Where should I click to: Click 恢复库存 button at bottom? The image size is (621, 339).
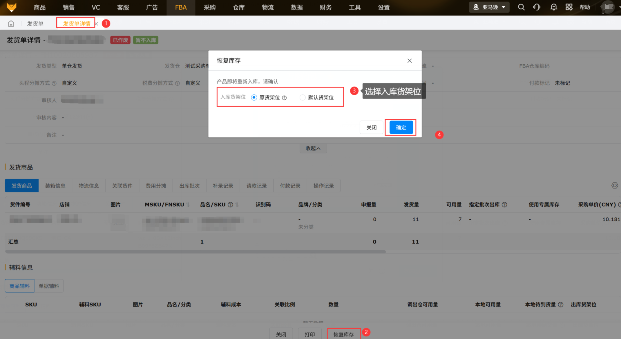(343, 334)
